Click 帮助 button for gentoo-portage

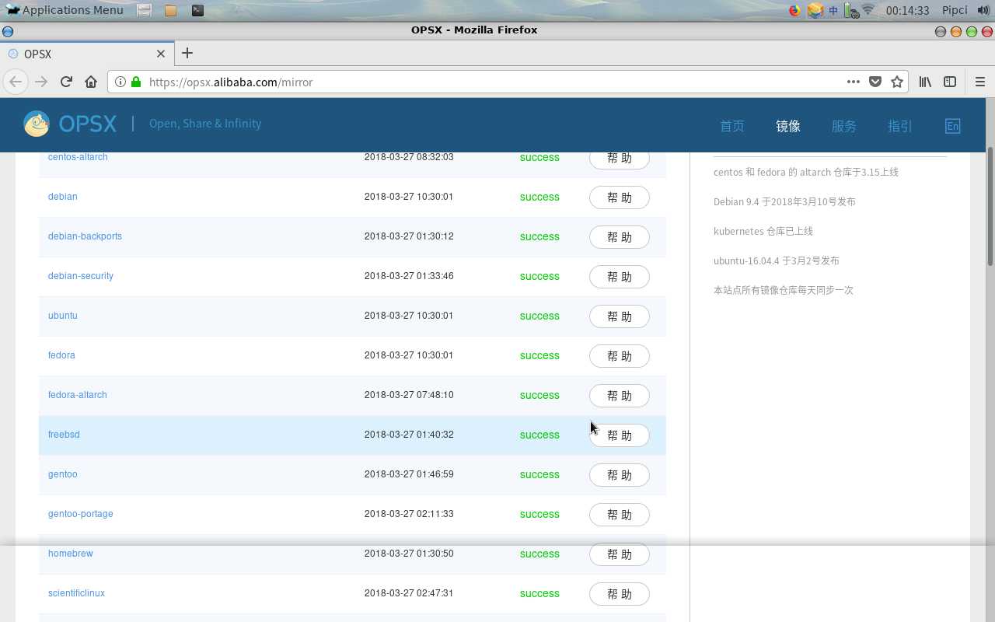coord(619,515)
